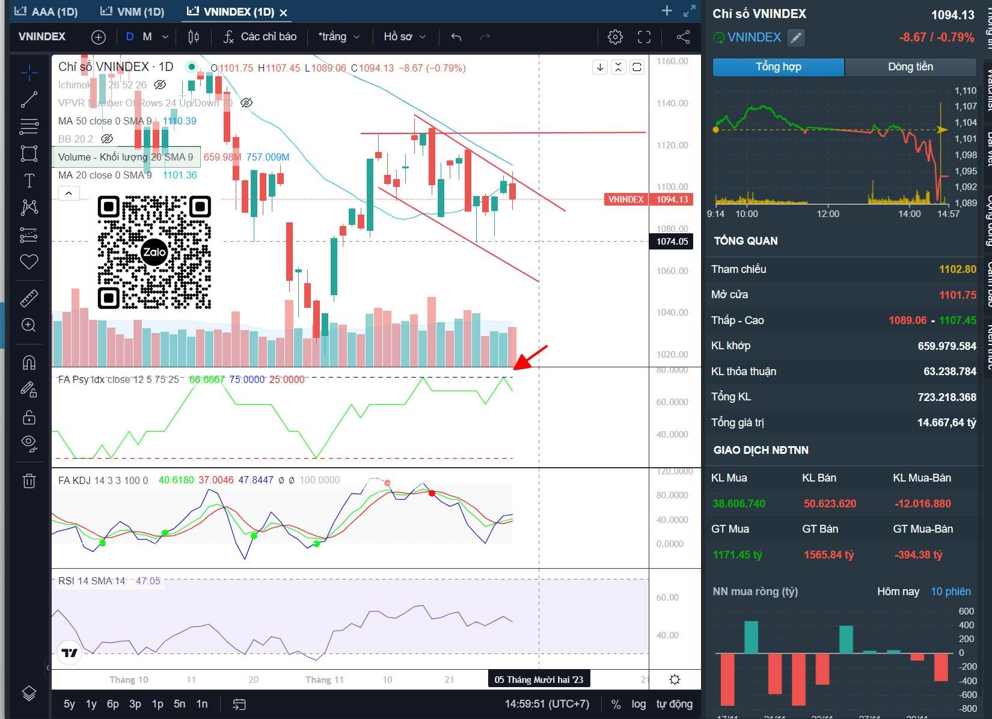Toggle auto scale (tự động)
Screen dimensions: 992x719
coord(674,704)
